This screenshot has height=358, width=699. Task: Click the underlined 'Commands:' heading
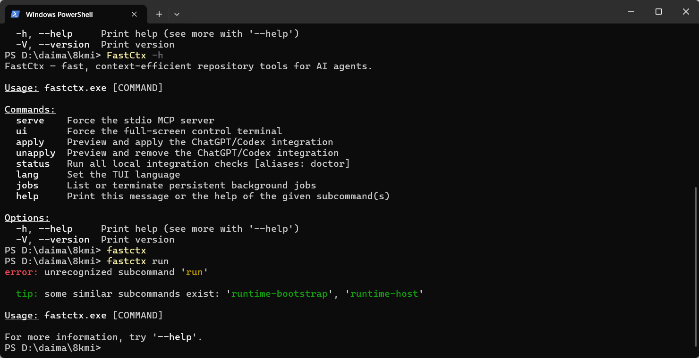[x=30, y=110]
